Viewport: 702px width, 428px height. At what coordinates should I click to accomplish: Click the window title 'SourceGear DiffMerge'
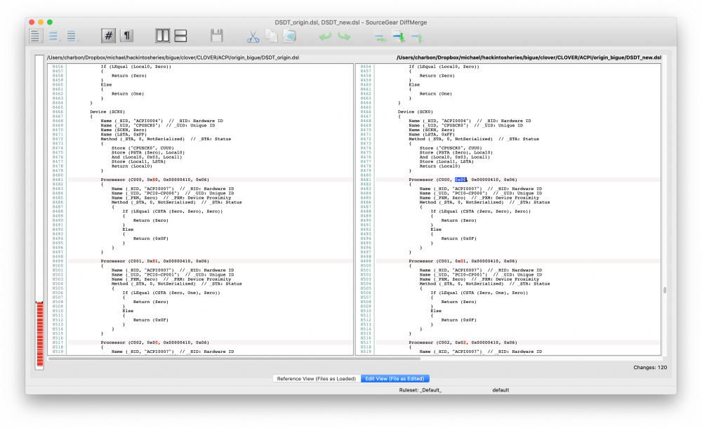(x=396, y=22)
